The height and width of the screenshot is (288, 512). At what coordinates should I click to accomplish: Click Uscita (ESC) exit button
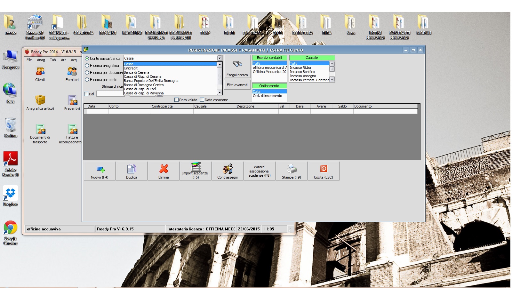(x=324, y=171)
